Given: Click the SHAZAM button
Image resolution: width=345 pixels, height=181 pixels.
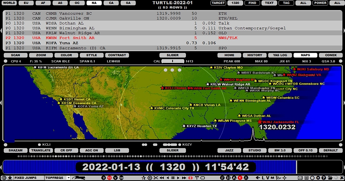Looking at the screenshot, I should 15,150.
